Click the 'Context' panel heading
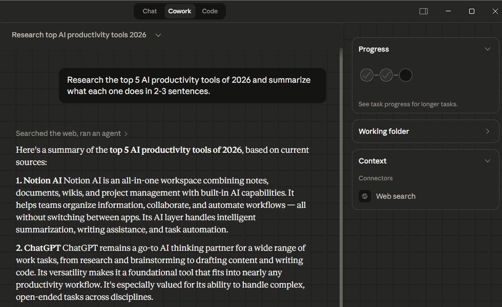 (x=372, y=161)
